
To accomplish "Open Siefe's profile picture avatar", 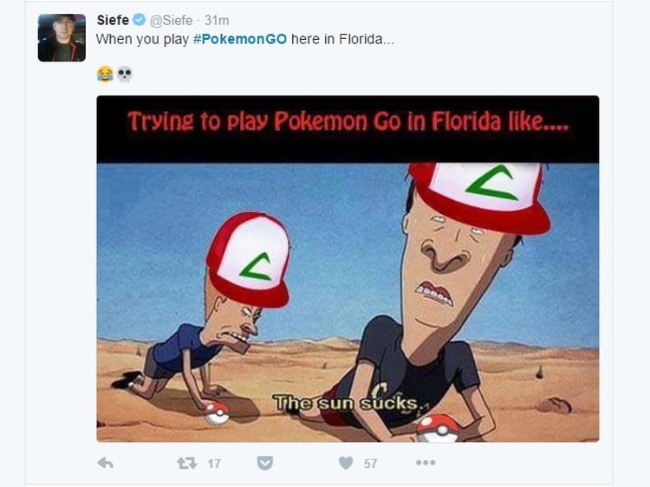I will 62,38.
